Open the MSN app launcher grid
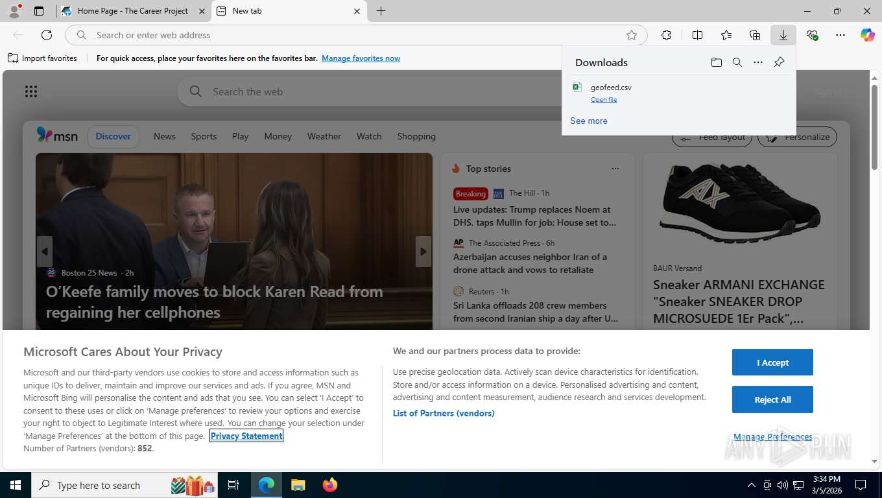 (x=31, y=91)
